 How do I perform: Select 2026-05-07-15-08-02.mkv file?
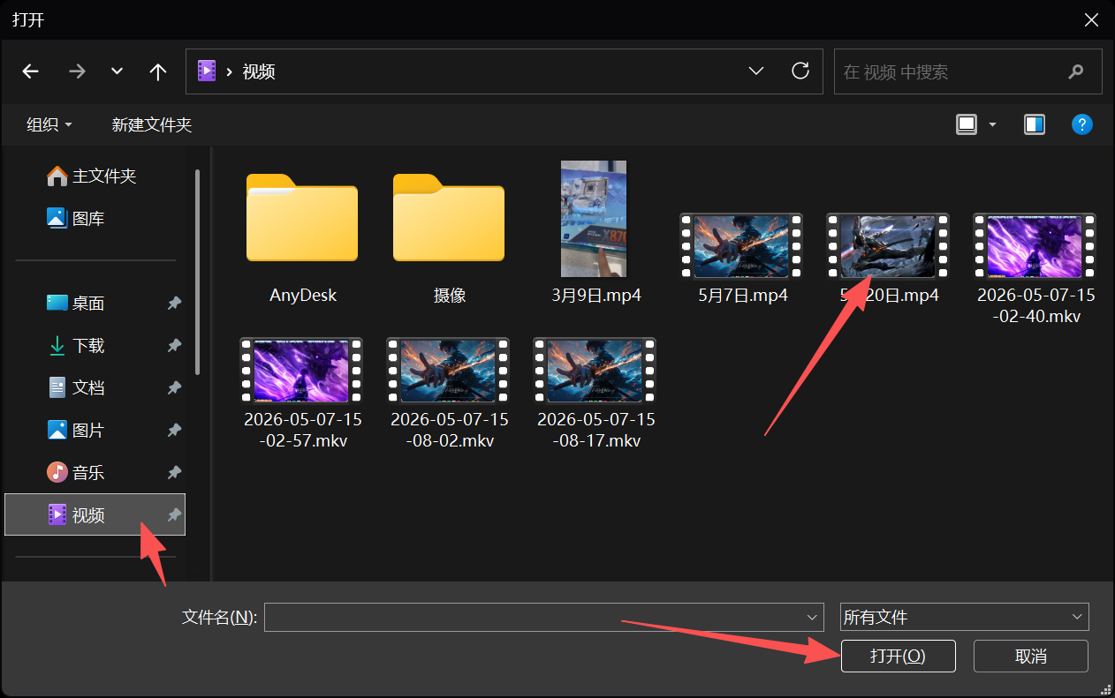(449, 393)
